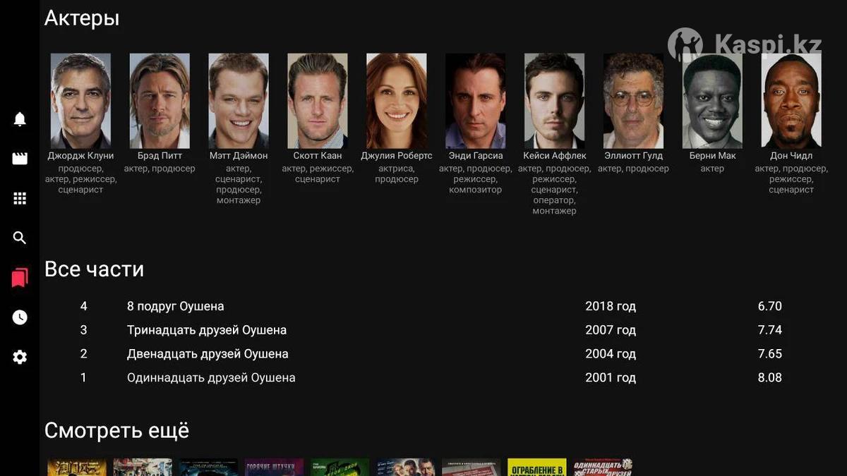Open "8 подруг Оушена" from the parts list

pos(176,306)
